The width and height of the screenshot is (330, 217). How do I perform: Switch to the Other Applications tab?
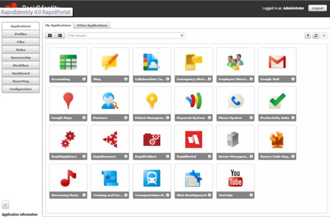[x=92, y=25]
